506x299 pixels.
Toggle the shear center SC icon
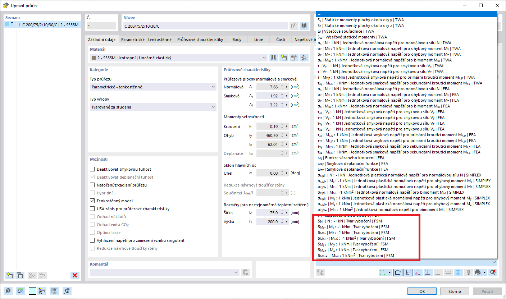point(418,272)
